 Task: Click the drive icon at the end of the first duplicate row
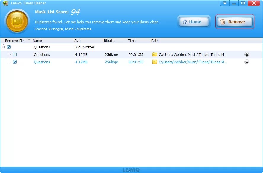(x=247, y=54)
